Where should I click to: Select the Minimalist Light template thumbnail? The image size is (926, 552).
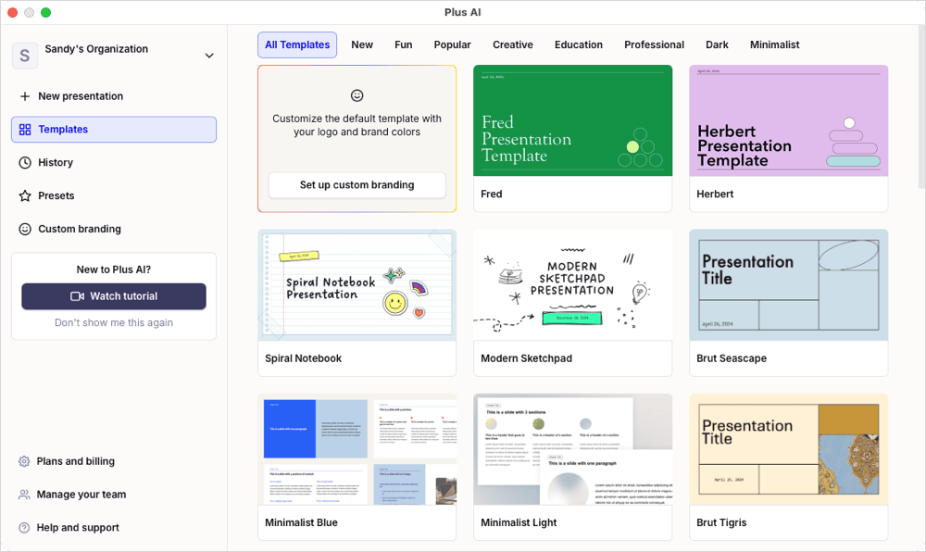573,449
